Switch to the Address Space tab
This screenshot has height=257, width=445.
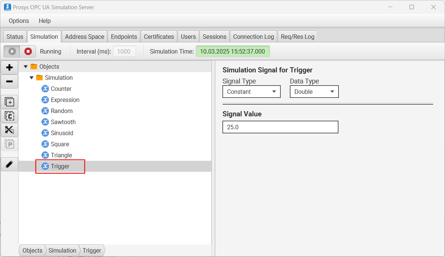(x=85, y=37)
